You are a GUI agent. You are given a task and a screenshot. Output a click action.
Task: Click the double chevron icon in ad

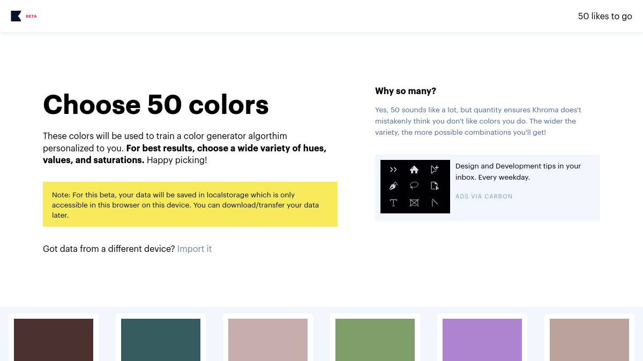click(x=393, y=170)
